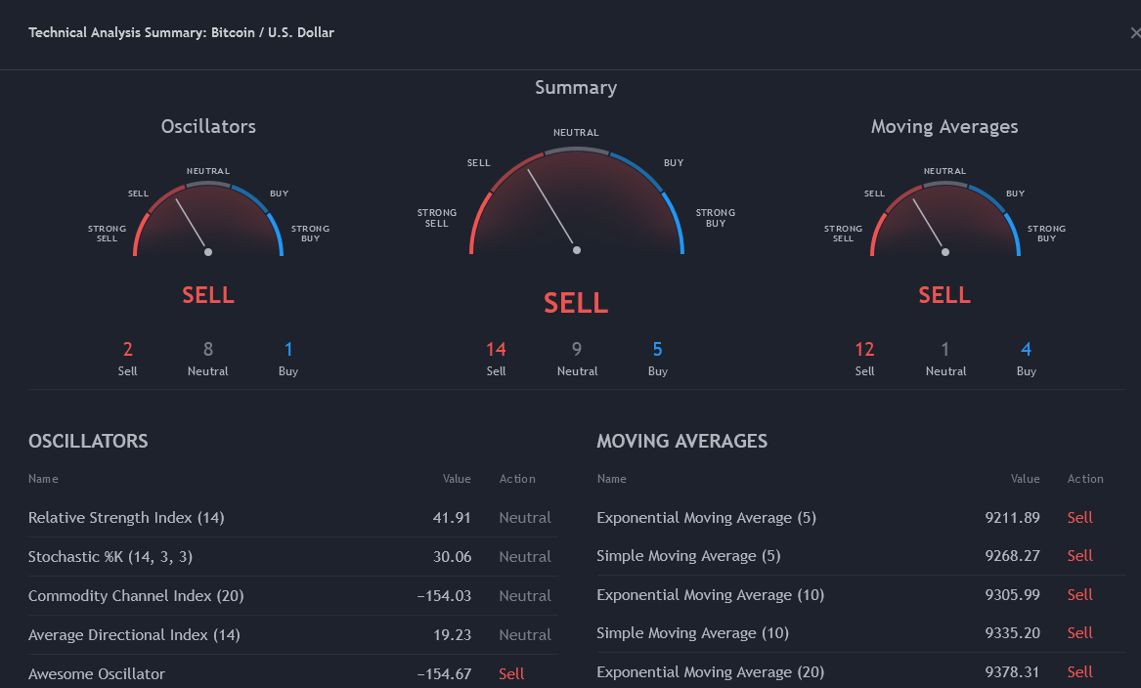Click the central Summary gauge dial
Image resolution: width=1141 pixels, height=688 pixels.
(x=576, y=200)
